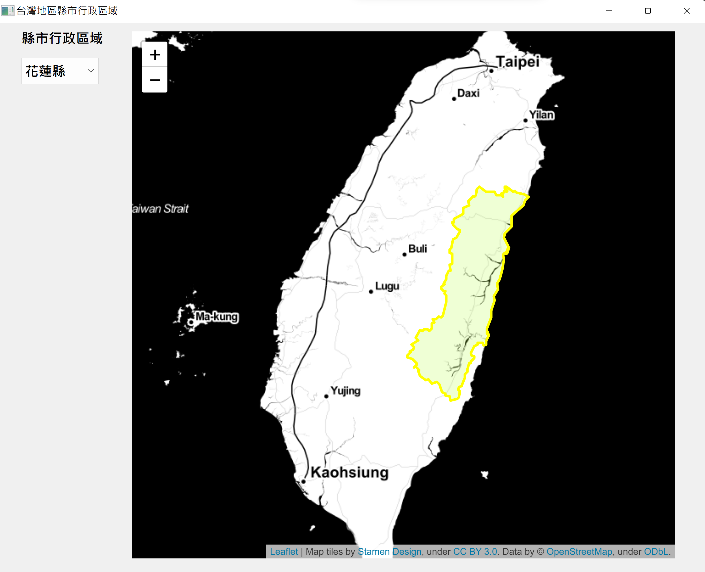Image resolution: width=705 pixels, height=572 pixels.
Task: Maximize the application window
Action: pos(648,11)
